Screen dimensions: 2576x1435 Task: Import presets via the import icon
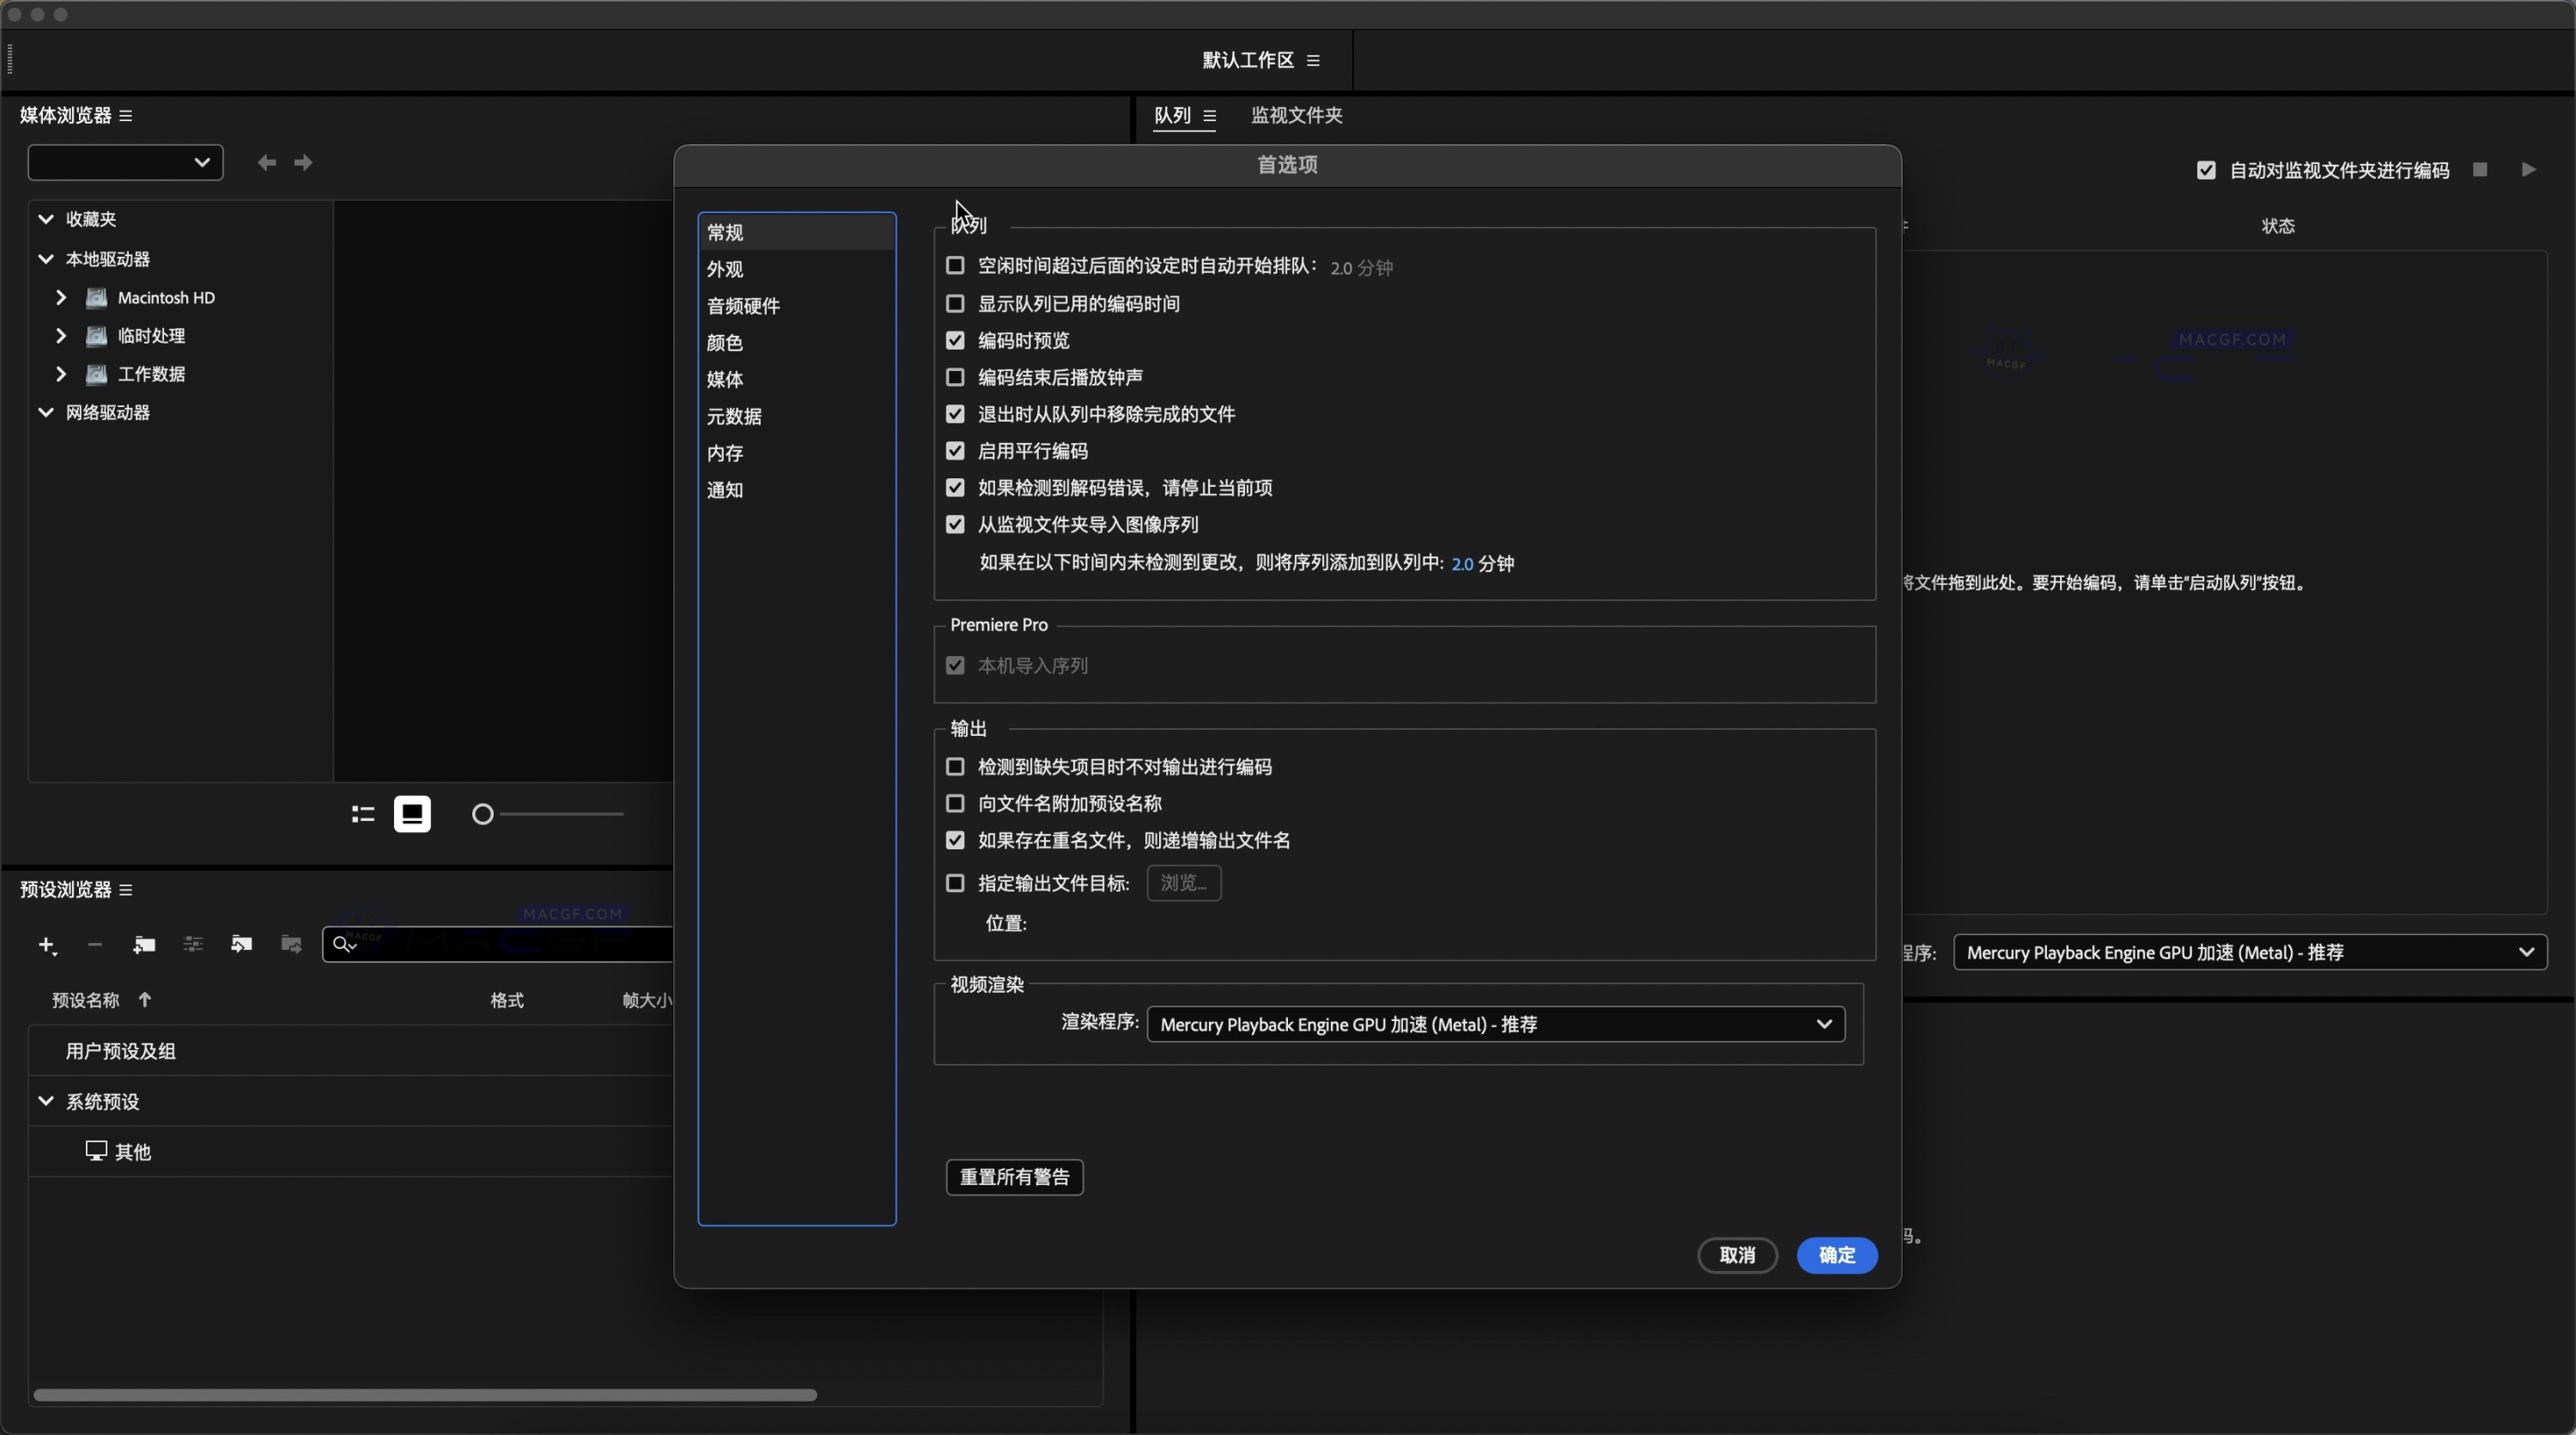coord(241,945)
